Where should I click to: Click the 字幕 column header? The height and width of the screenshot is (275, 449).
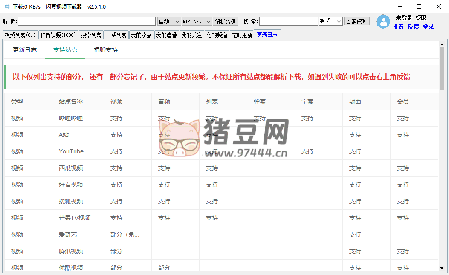tap(319, 101)
